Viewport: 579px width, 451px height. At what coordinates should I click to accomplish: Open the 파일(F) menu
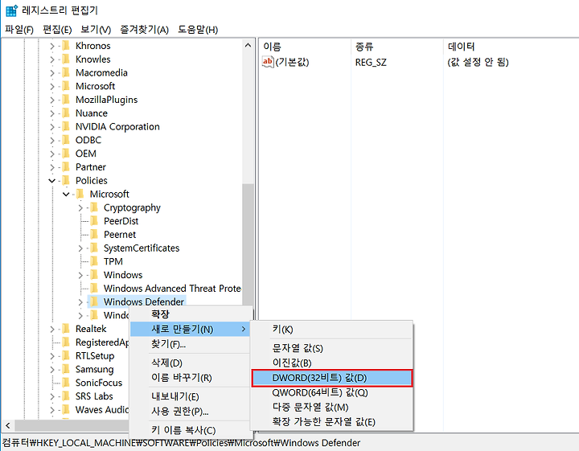pos(19,30)
